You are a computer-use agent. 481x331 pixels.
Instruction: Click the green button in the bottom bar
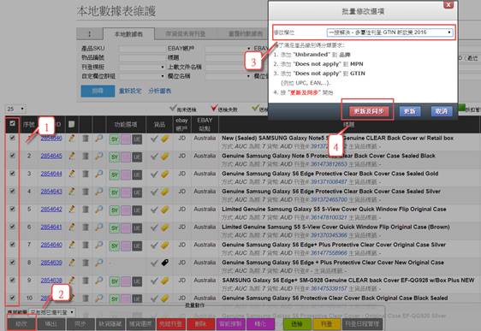297,323
